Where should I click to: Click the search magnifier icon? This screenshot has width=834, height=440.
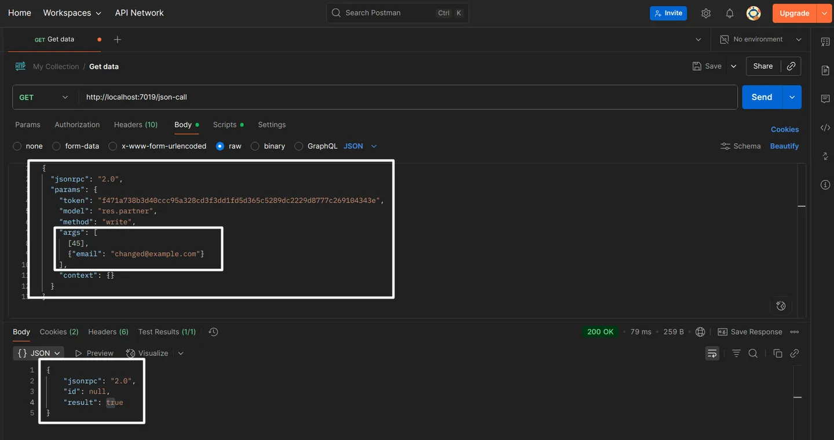click(336, 13)
